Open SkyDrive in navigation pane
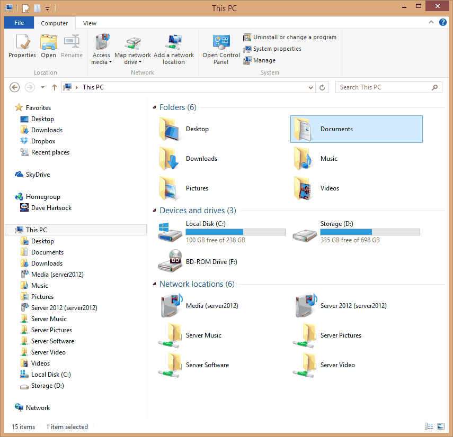453x437 pixels. pyautogui.click(x=38, y=175)
